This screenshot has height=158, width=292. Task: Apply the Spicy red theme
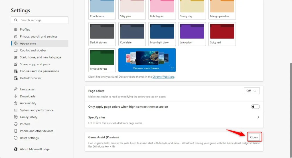tap(222, 34)
